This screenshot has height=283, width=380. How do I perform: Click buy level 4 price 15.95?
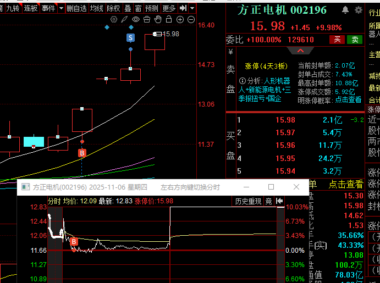click(285, 158)
